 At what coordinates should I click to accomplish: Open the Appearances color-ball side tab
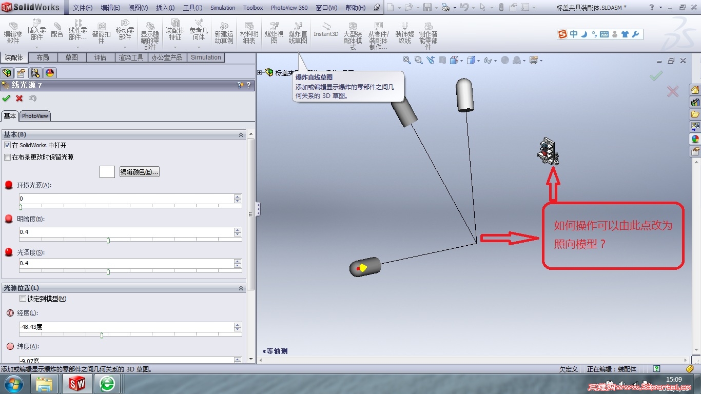click(695, 139)
